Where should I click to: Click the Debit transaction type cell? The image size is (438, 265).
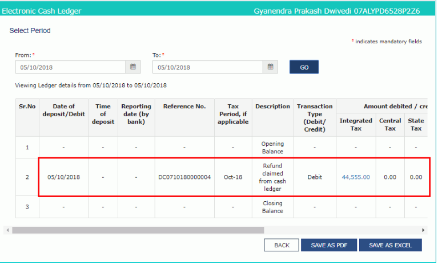pos(315,177)
